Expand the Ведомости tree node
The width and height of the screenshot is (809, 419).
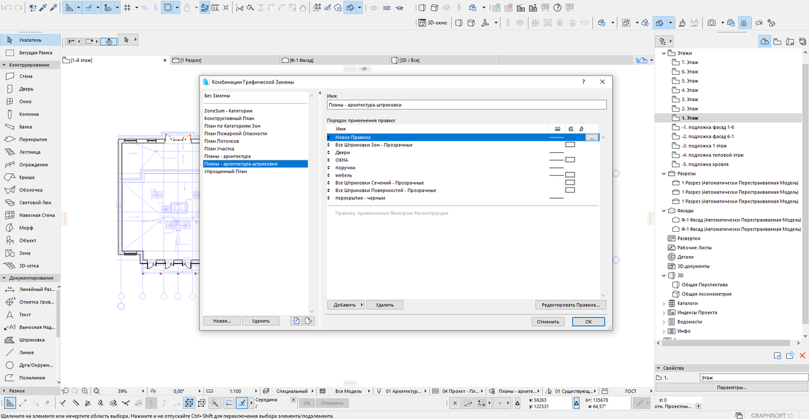[x=664, y=322]
